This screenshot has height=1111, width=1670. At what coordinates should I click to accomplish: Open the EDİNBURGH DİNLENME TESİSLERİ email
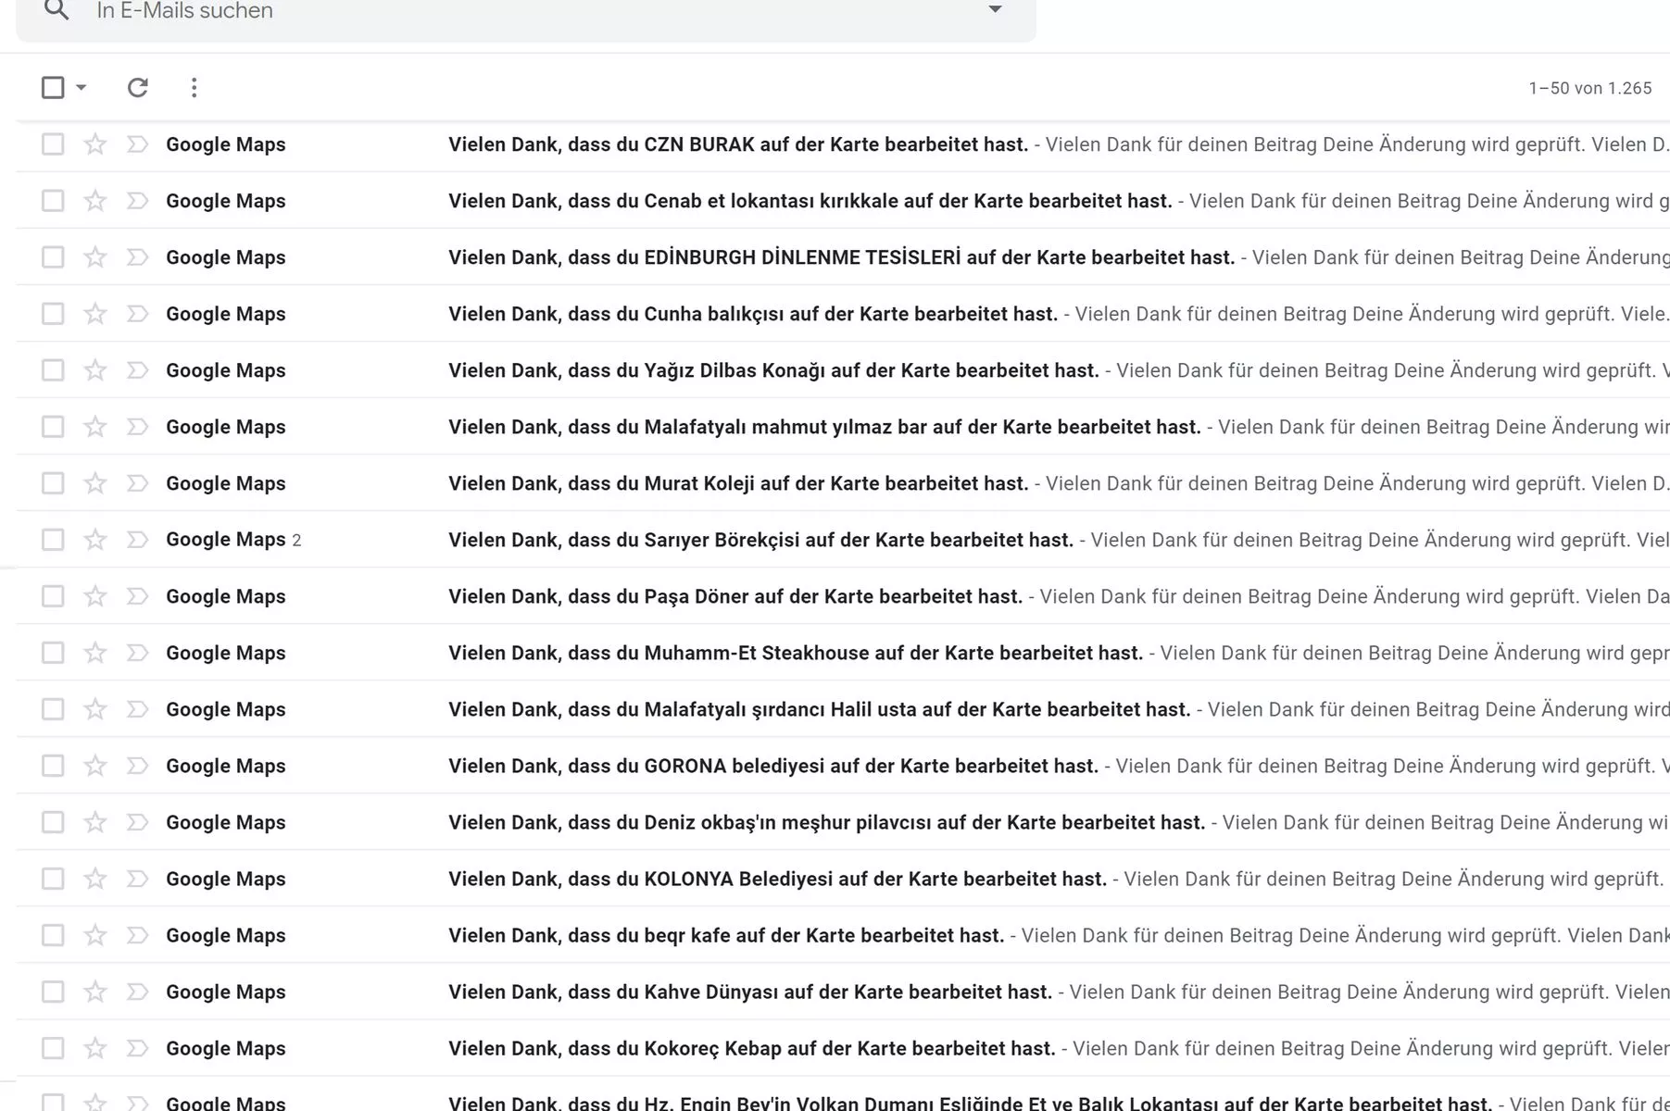click(840, 257)
